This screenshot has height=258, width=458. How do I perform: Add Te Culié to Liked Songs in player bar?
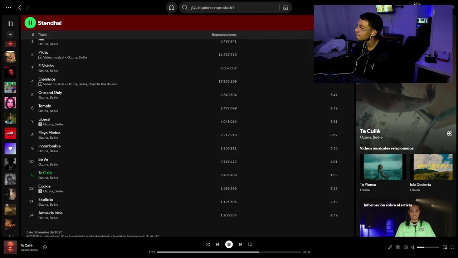click(x=45, y=247)
